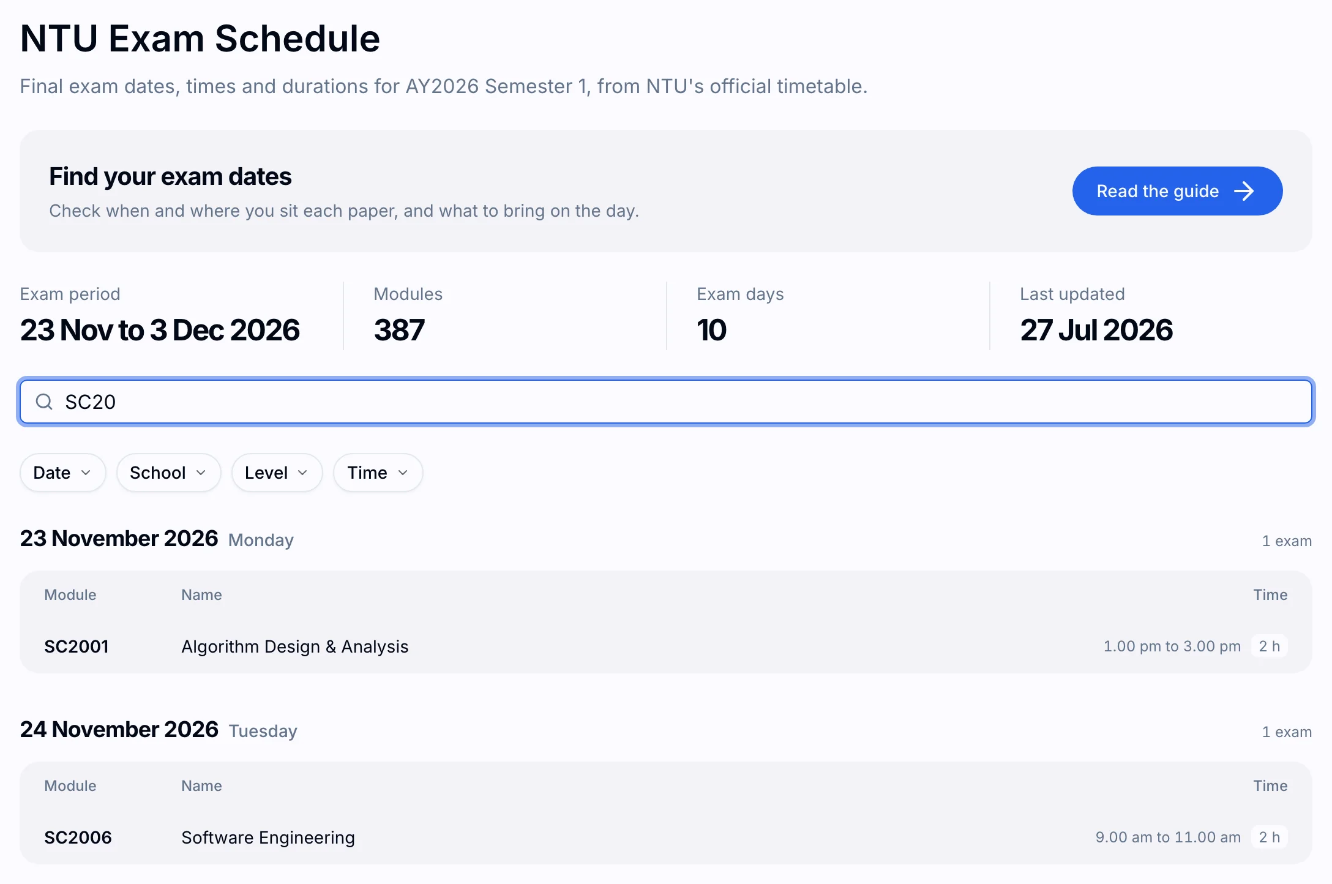Select the SC2006 module code

click(x=78, y=837)
